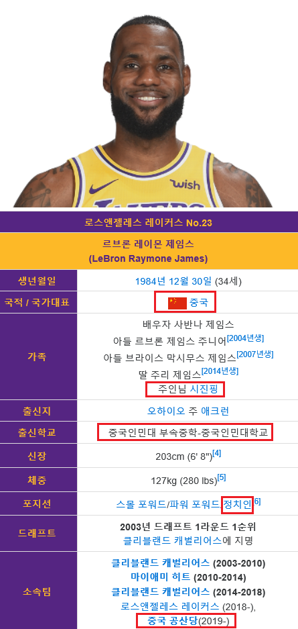Open 로스앤젤레스 레이커스 (2018-) team link
The image size is (298, 629).
pyautogui.click(x=171, y=606)
